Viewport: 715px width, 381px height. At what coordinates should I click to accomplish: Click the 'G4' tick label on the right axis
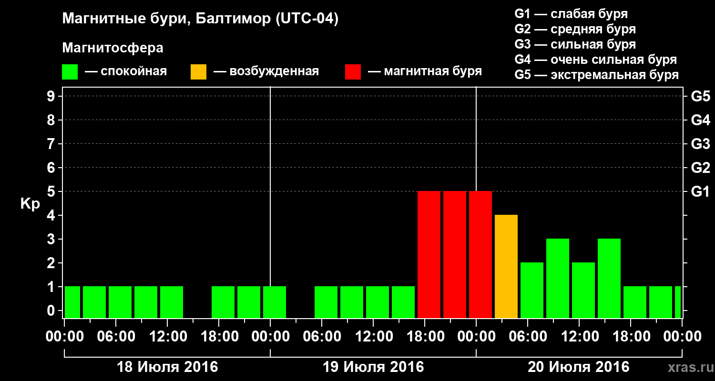[701, 120]
